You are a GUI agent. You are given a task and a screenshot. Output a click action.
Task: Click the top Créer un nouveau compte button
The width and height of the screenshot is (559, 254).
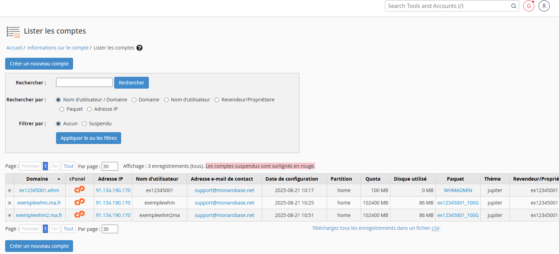39,64
